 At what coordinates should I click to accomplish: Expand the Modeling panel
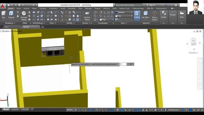(x=10, y=23)
